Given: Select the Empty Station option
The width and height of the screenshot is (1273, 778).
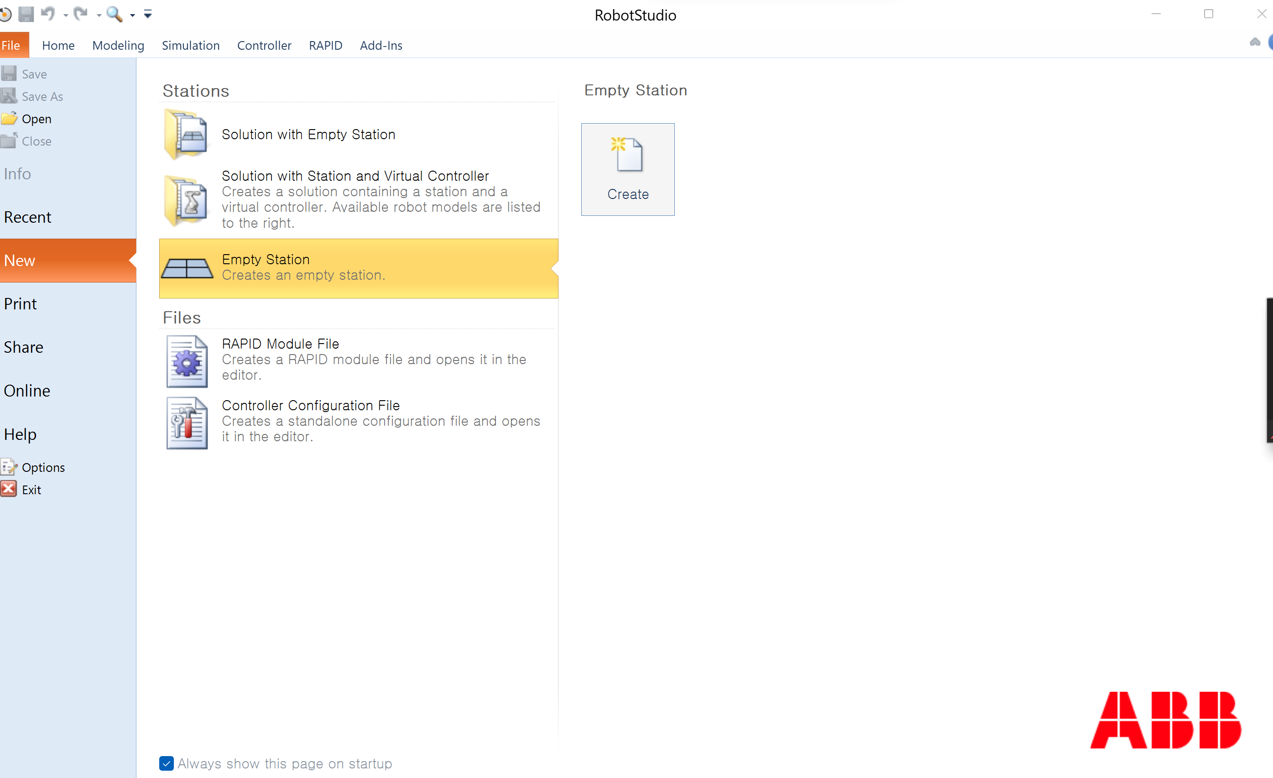Looking at the screenshot, I should [x=359, y=268].
